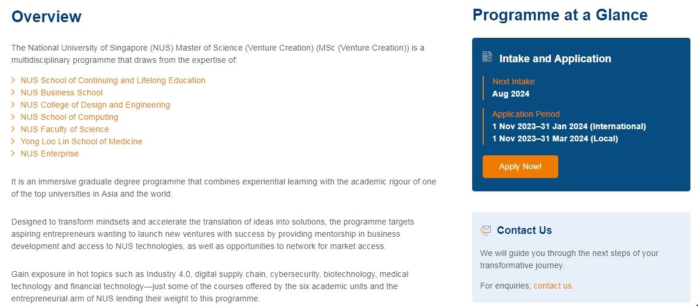The width and height of the screenshot is (698, 306).
Task: Click the Programme at a Glance heading
Action: (560, 15)
